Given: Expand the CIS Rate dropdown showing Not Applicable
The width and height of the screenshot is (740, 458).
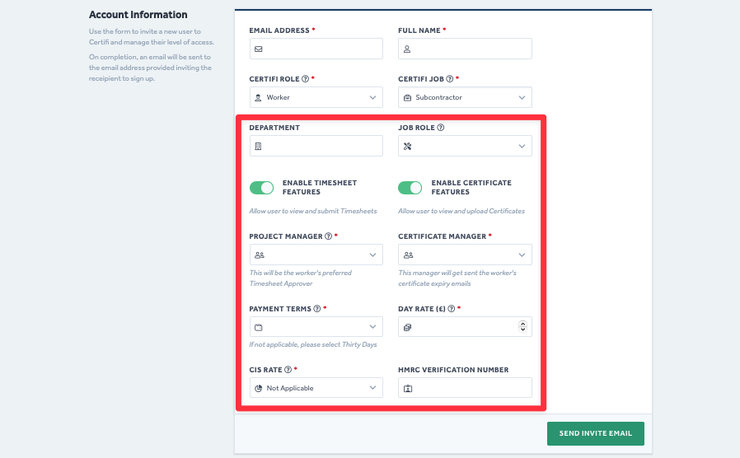Looking at the screenshot, I should coord(316,388).
